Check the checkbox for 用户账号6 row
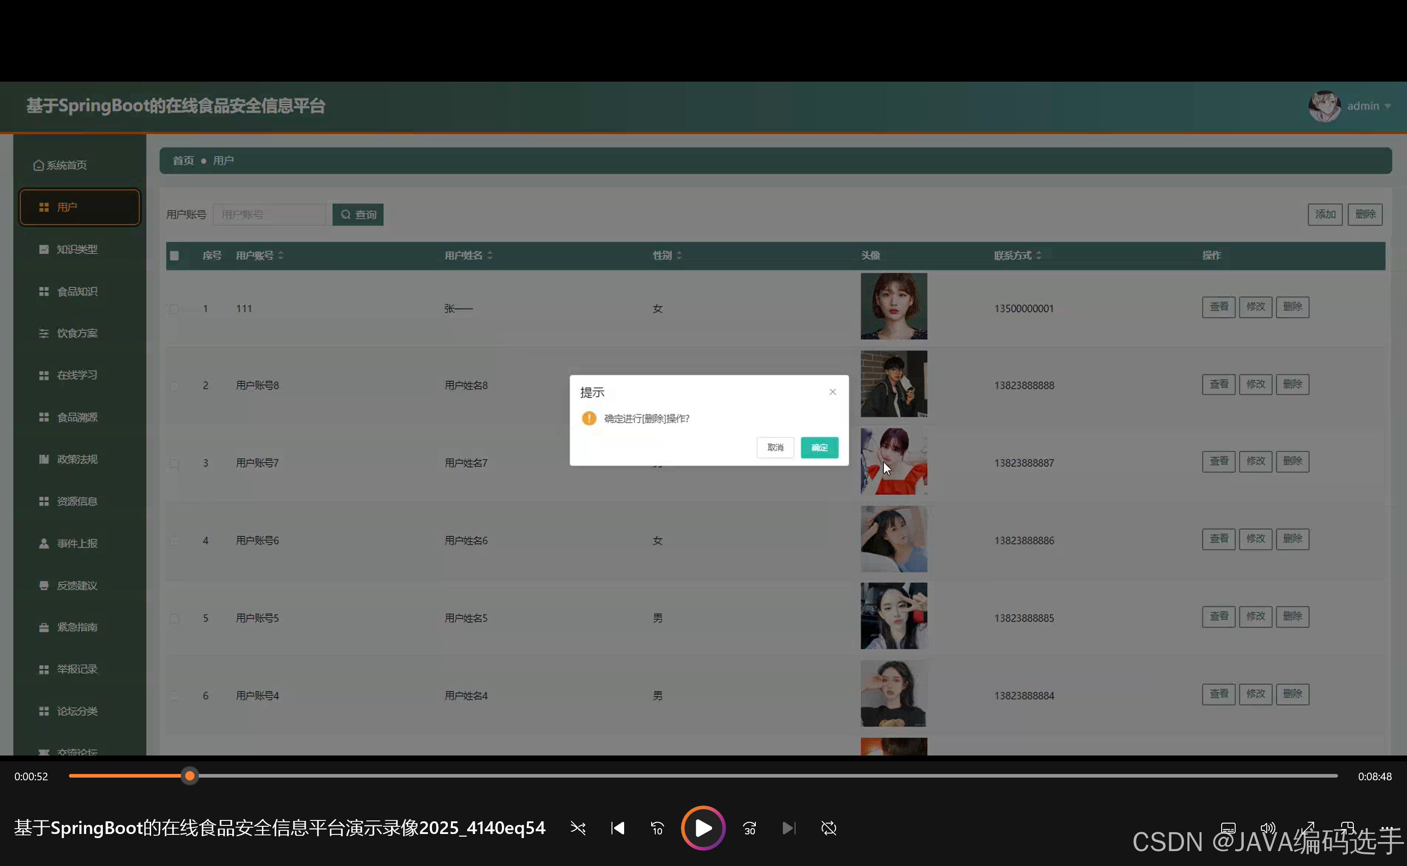The height and width of the screenshot is (866, 1407). click(x=175, y=541)
